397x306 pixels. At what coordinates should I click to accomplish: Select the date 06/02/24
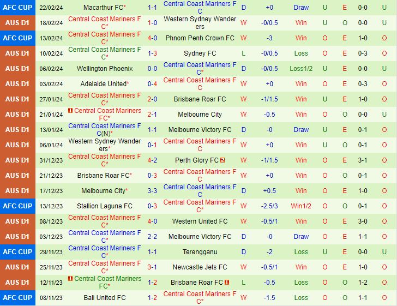51,69
